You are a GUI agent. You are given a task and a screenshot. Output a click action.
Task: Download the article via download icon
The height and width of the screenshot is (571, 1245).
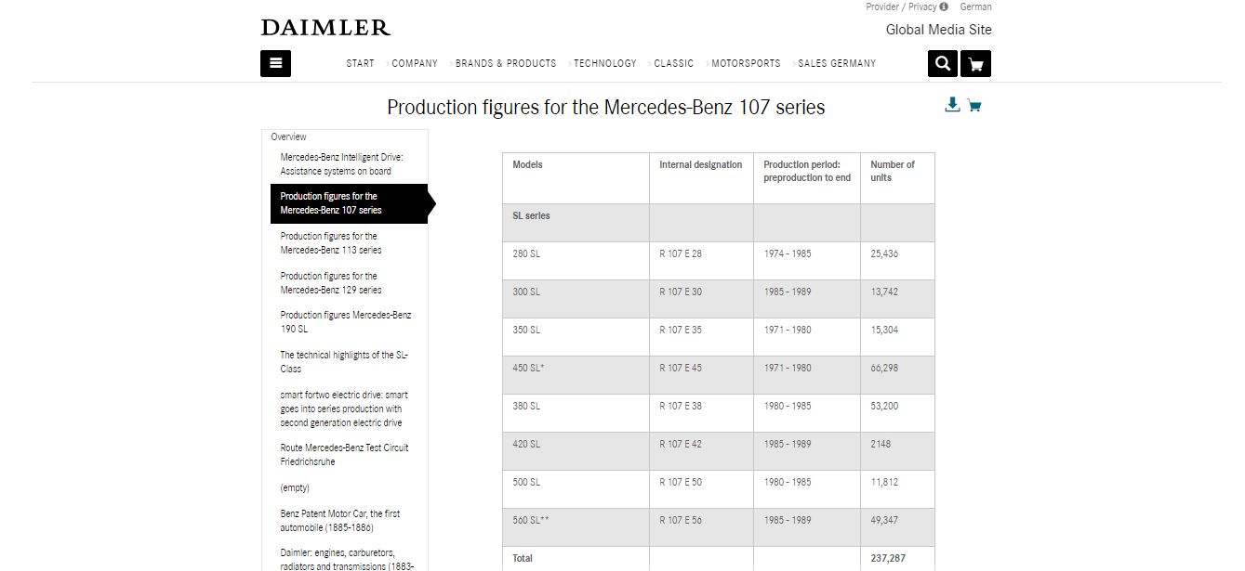coord(952,105)
